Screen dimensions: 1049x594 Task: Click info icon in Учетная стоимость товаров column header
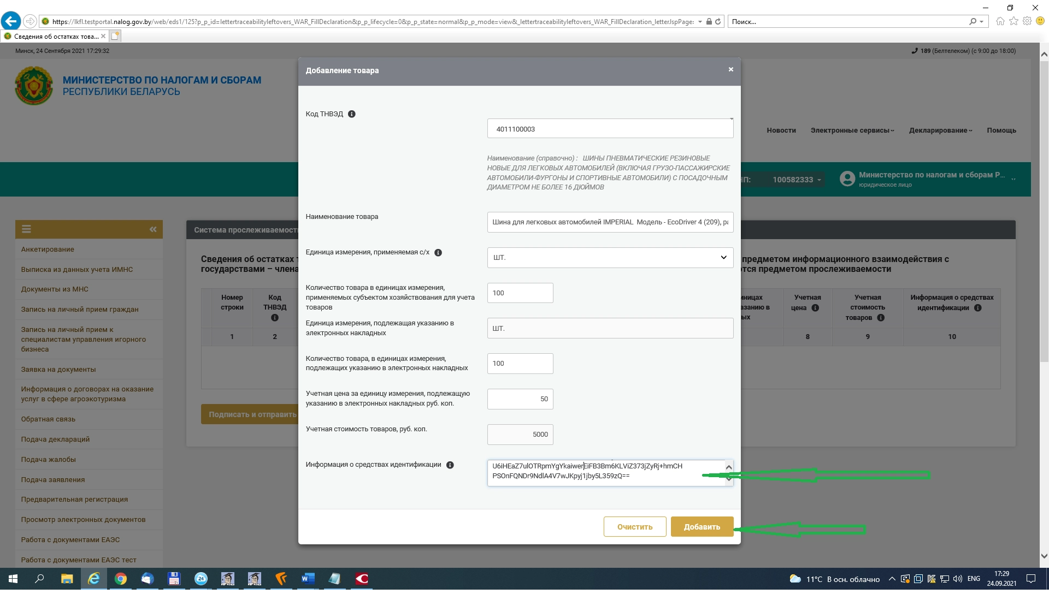[881, 318]
